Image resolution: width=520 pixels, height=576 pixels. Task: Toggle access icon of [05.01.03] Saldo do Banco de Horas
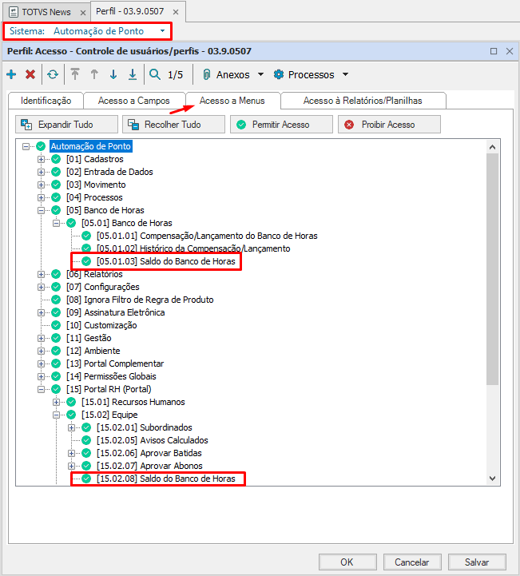(x=86, y=261)
